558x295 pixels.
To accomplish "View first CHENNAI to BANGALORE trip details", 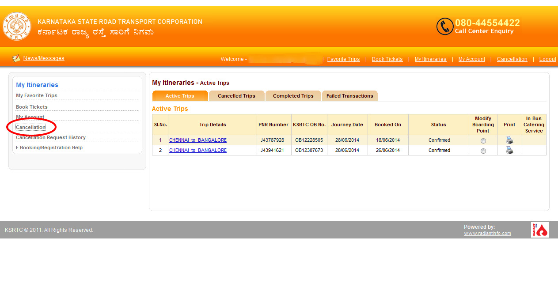I will pyautogui.click(x=197, y=140).
